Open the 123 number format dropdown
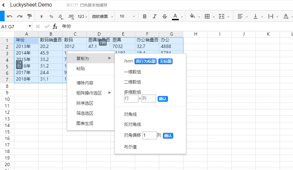The height and width of the screenshot is (170, 293). pyautogui.click(x=83, y=17)
